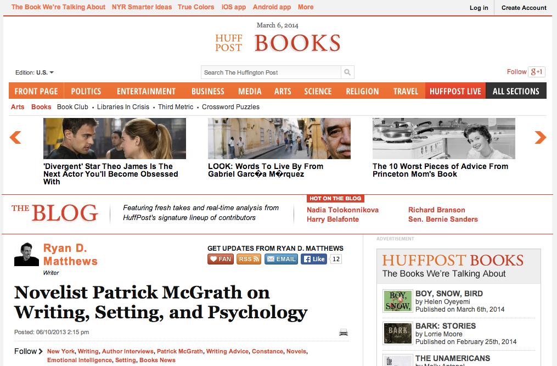Click the FAN heart button
This screenshot has height=366, width=557.
coord(221,259)
